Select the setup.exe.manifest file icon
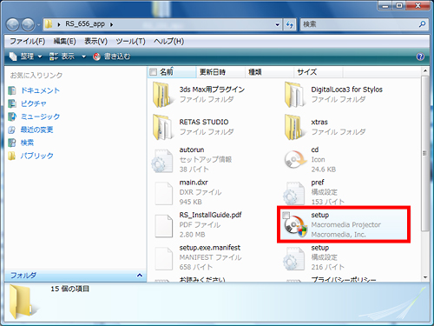434x326 pixels. 164,258
